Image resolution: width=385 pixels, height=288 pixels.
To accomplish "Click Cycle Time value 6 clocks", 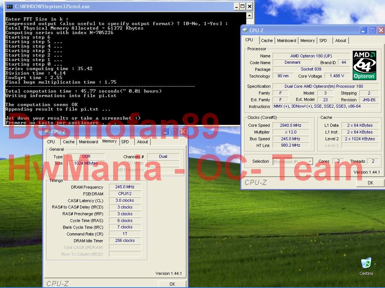I will (x=125, y=220).
